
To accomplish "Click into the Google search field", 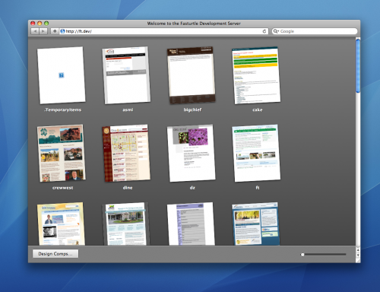I will 315,31.
